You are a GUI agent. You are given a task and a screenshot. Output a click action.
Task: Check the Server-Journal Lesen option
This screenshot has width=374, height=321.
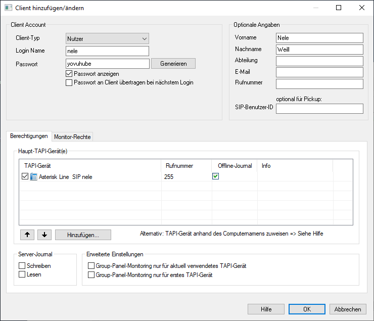click(x=22, y=274)
